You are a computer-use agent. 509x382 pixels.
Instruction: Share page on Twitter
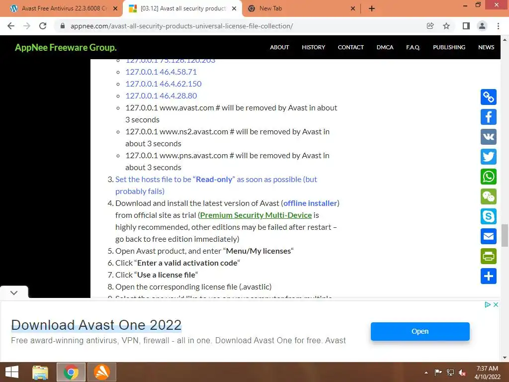488,157
